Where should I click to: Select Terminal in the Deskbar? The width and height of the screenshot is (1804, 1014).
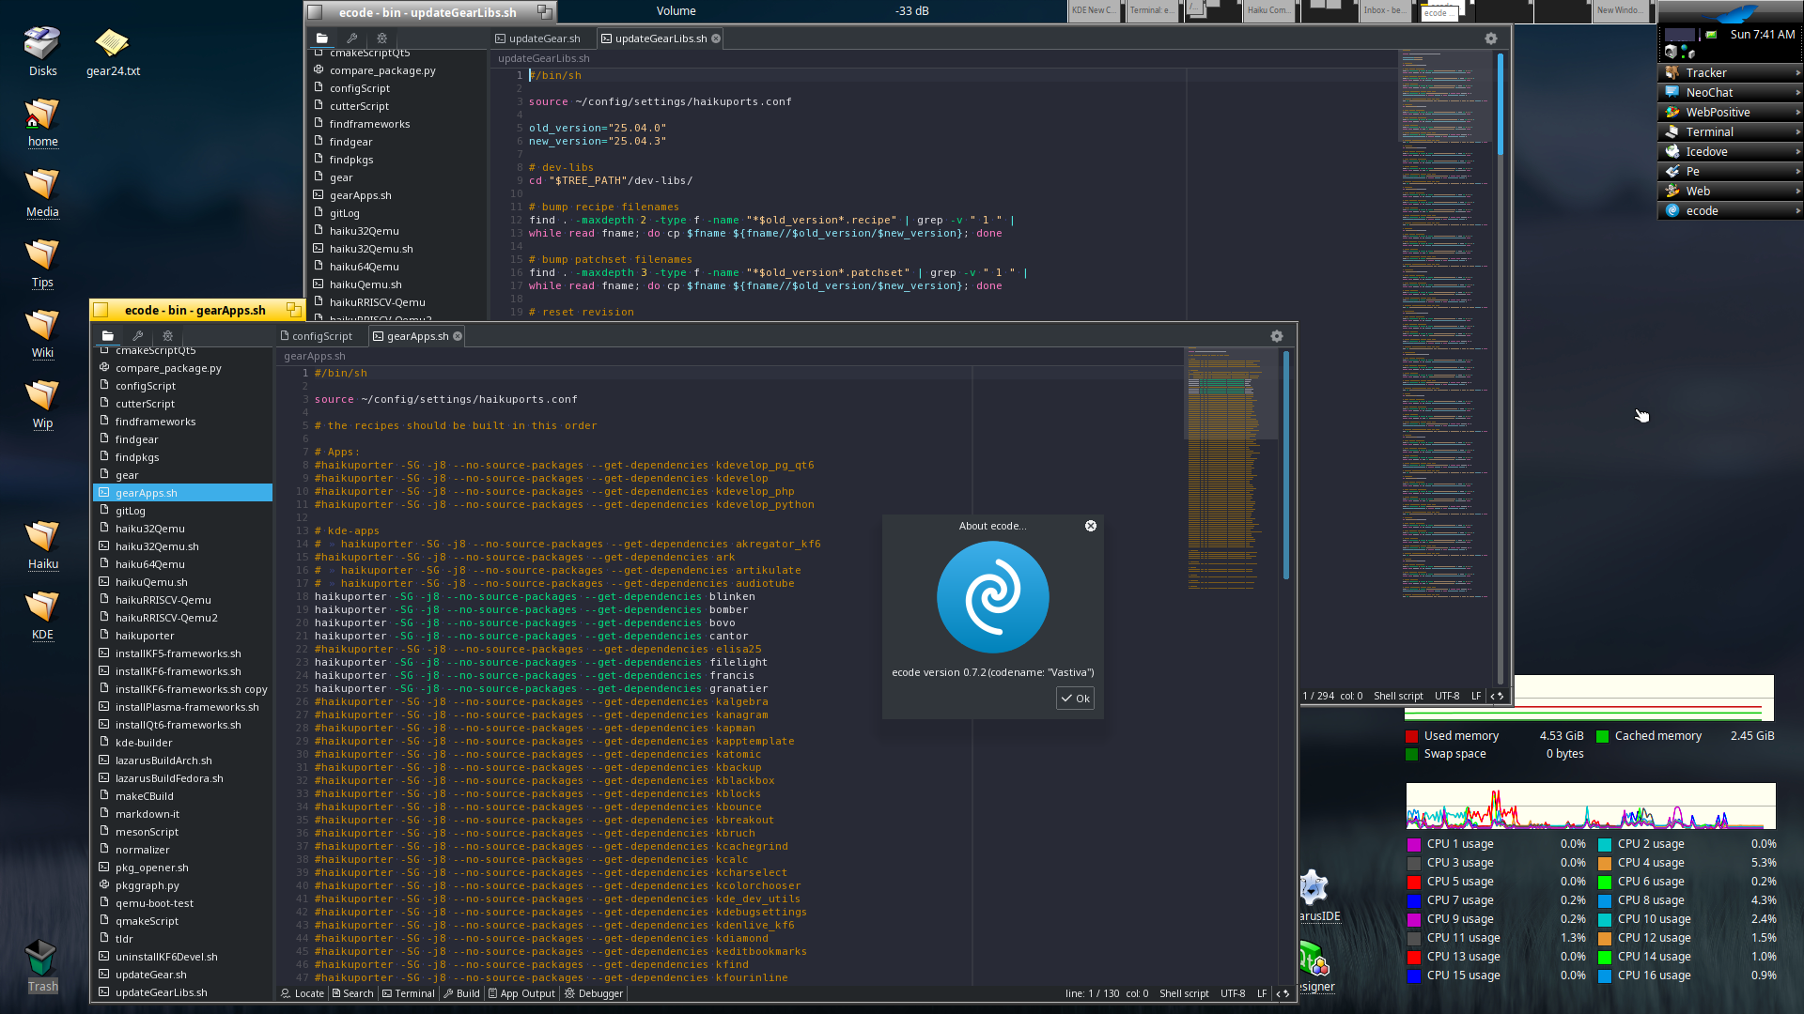pos(1730,131)
